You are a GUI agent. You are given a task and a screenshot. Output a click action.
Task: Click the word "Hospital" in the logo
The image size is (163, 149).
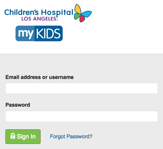57,13
